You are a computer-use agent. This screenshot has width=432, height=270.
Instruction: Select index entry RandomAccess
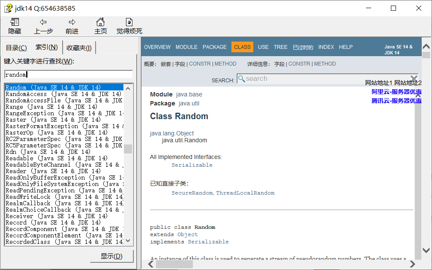pyautogui.click(x=64, y=94)
